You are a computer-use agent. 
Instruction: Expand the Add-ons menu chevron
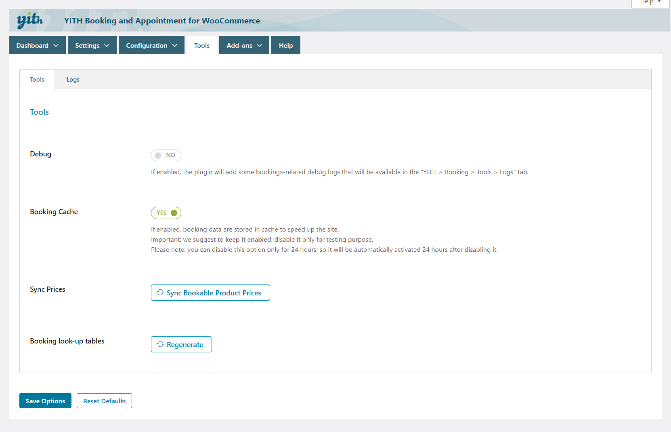pos(260,46)
